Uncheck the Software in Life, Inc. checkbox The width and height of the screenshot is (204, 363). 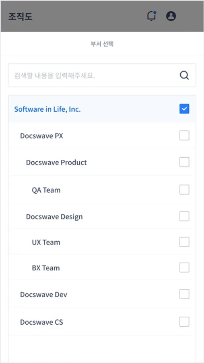click(184, 109)
